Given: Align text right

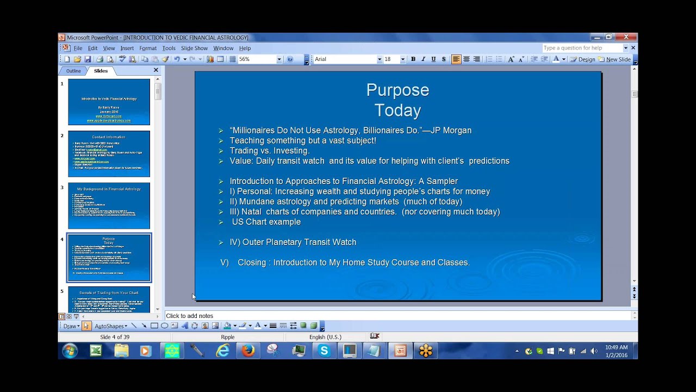Looking at the screenshot, I should click(x=477, y=59).
